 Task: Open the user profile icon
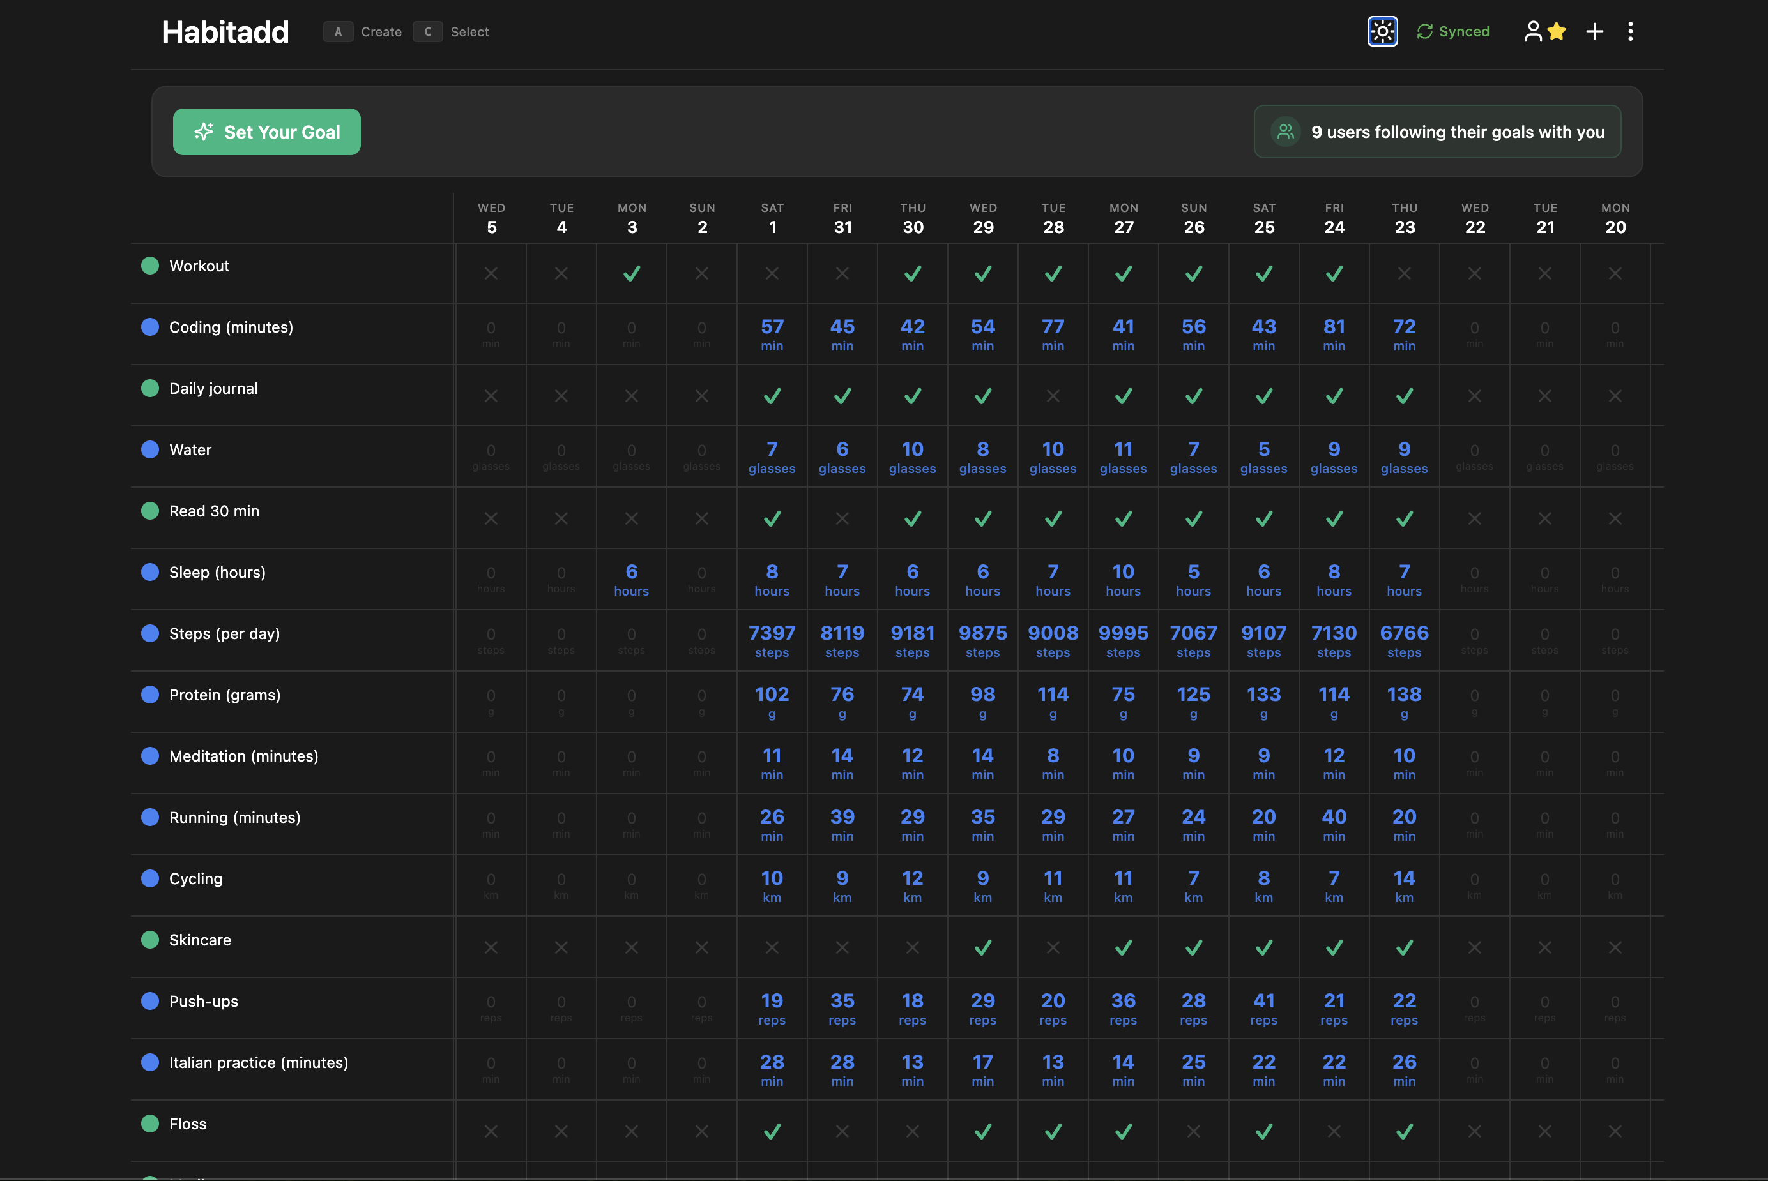click(x=1534, y=32)
